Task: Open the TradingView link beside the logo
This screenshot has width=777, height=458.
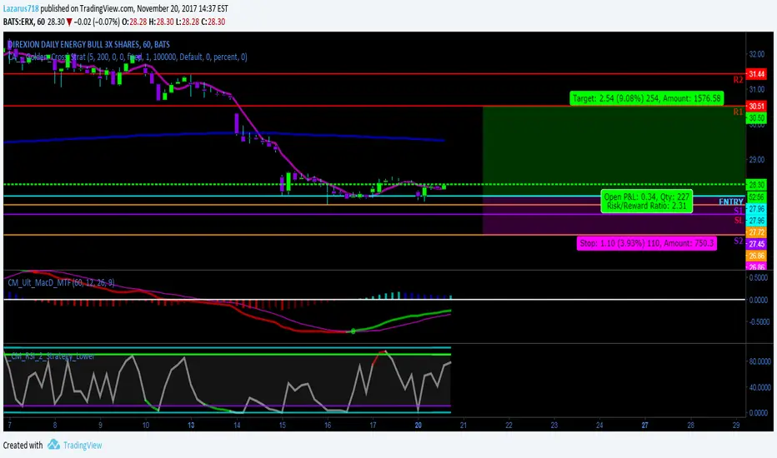Action: tap(83, 446)
